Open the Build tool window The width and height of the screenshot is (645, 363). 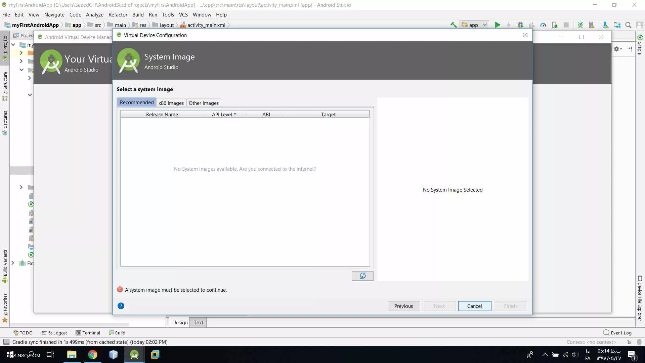[x=117, y=333]
